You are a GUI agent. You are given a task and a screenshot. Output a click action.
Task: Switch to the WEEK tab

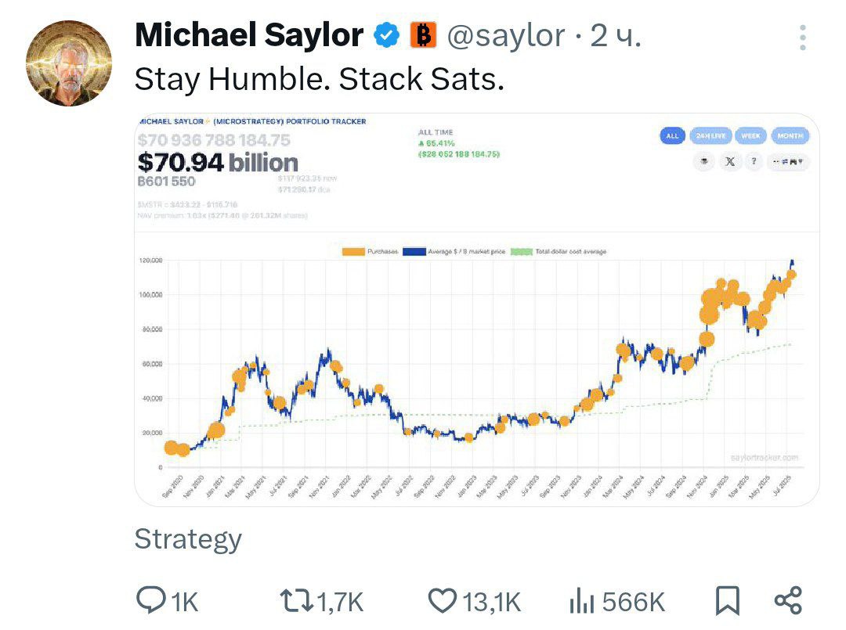[x=750, y=136]
